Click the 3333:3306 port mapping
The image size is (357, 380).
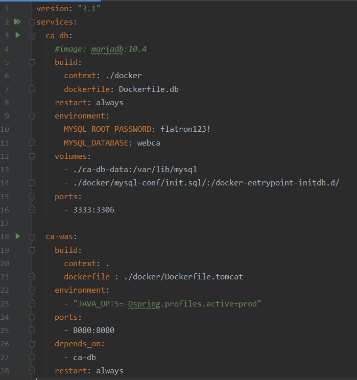click(93, 209)
